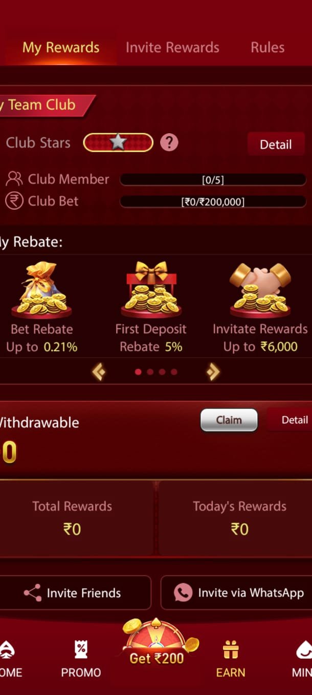Screen dimensions: 312x695
Task: Open the PROMO coupon icon in bottom bar
Action: [81, 649]
